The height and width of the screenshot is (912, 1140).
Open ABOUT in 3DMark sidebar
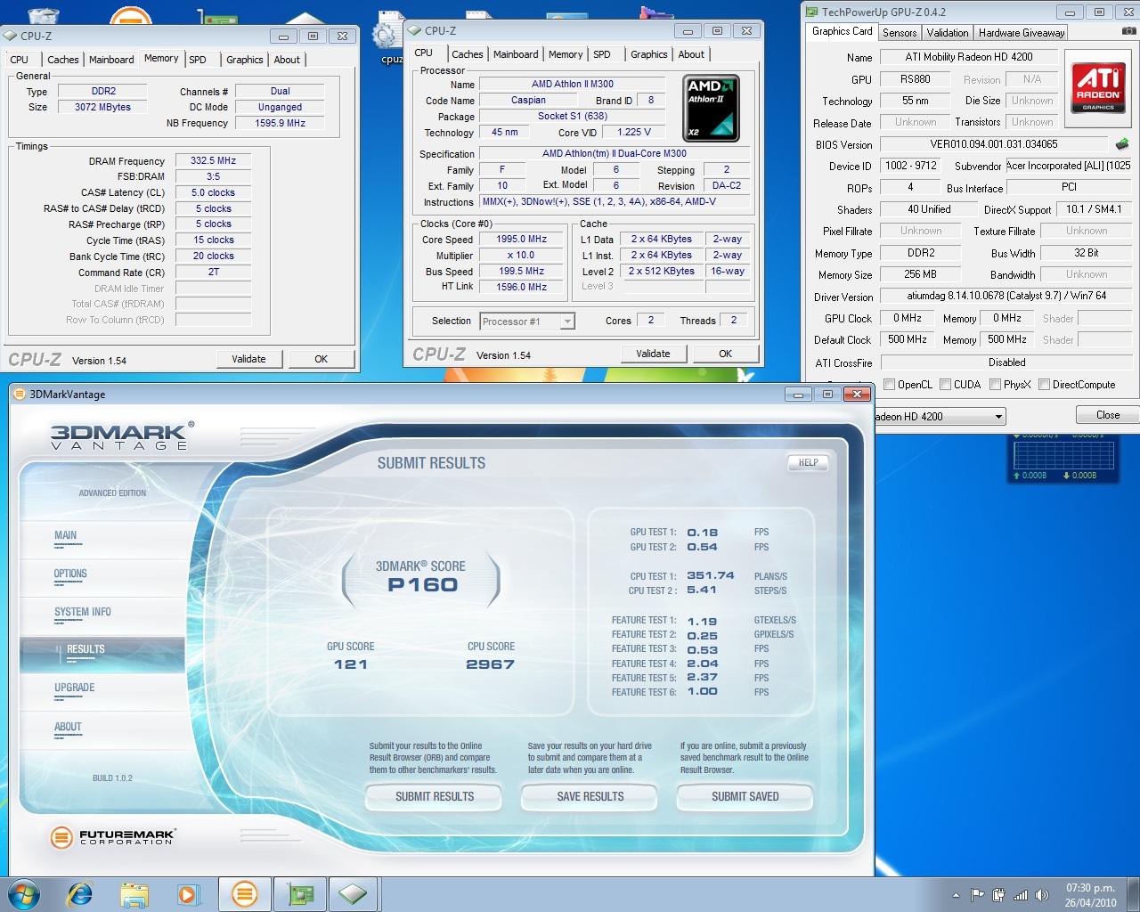pos(68,727)
